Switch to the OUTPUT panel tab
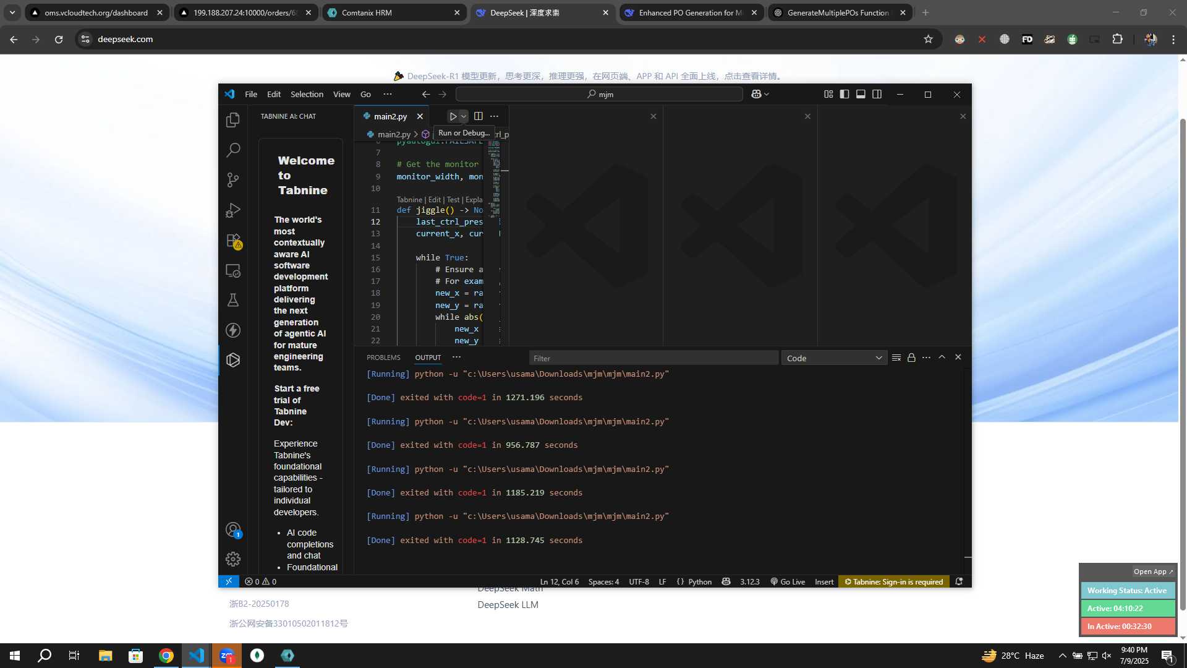Image resolution: width=1187 pixels, height=668 pixels. (x=428, y=358)
